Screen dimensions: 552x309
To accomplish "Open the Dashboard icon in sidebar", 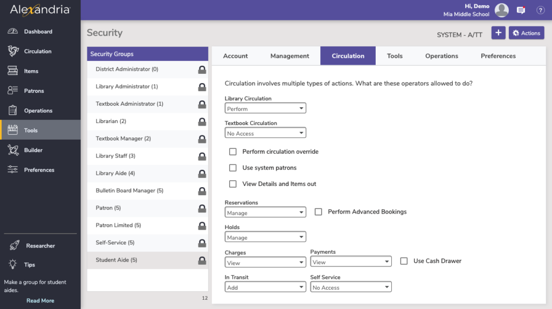I will 13,31.
